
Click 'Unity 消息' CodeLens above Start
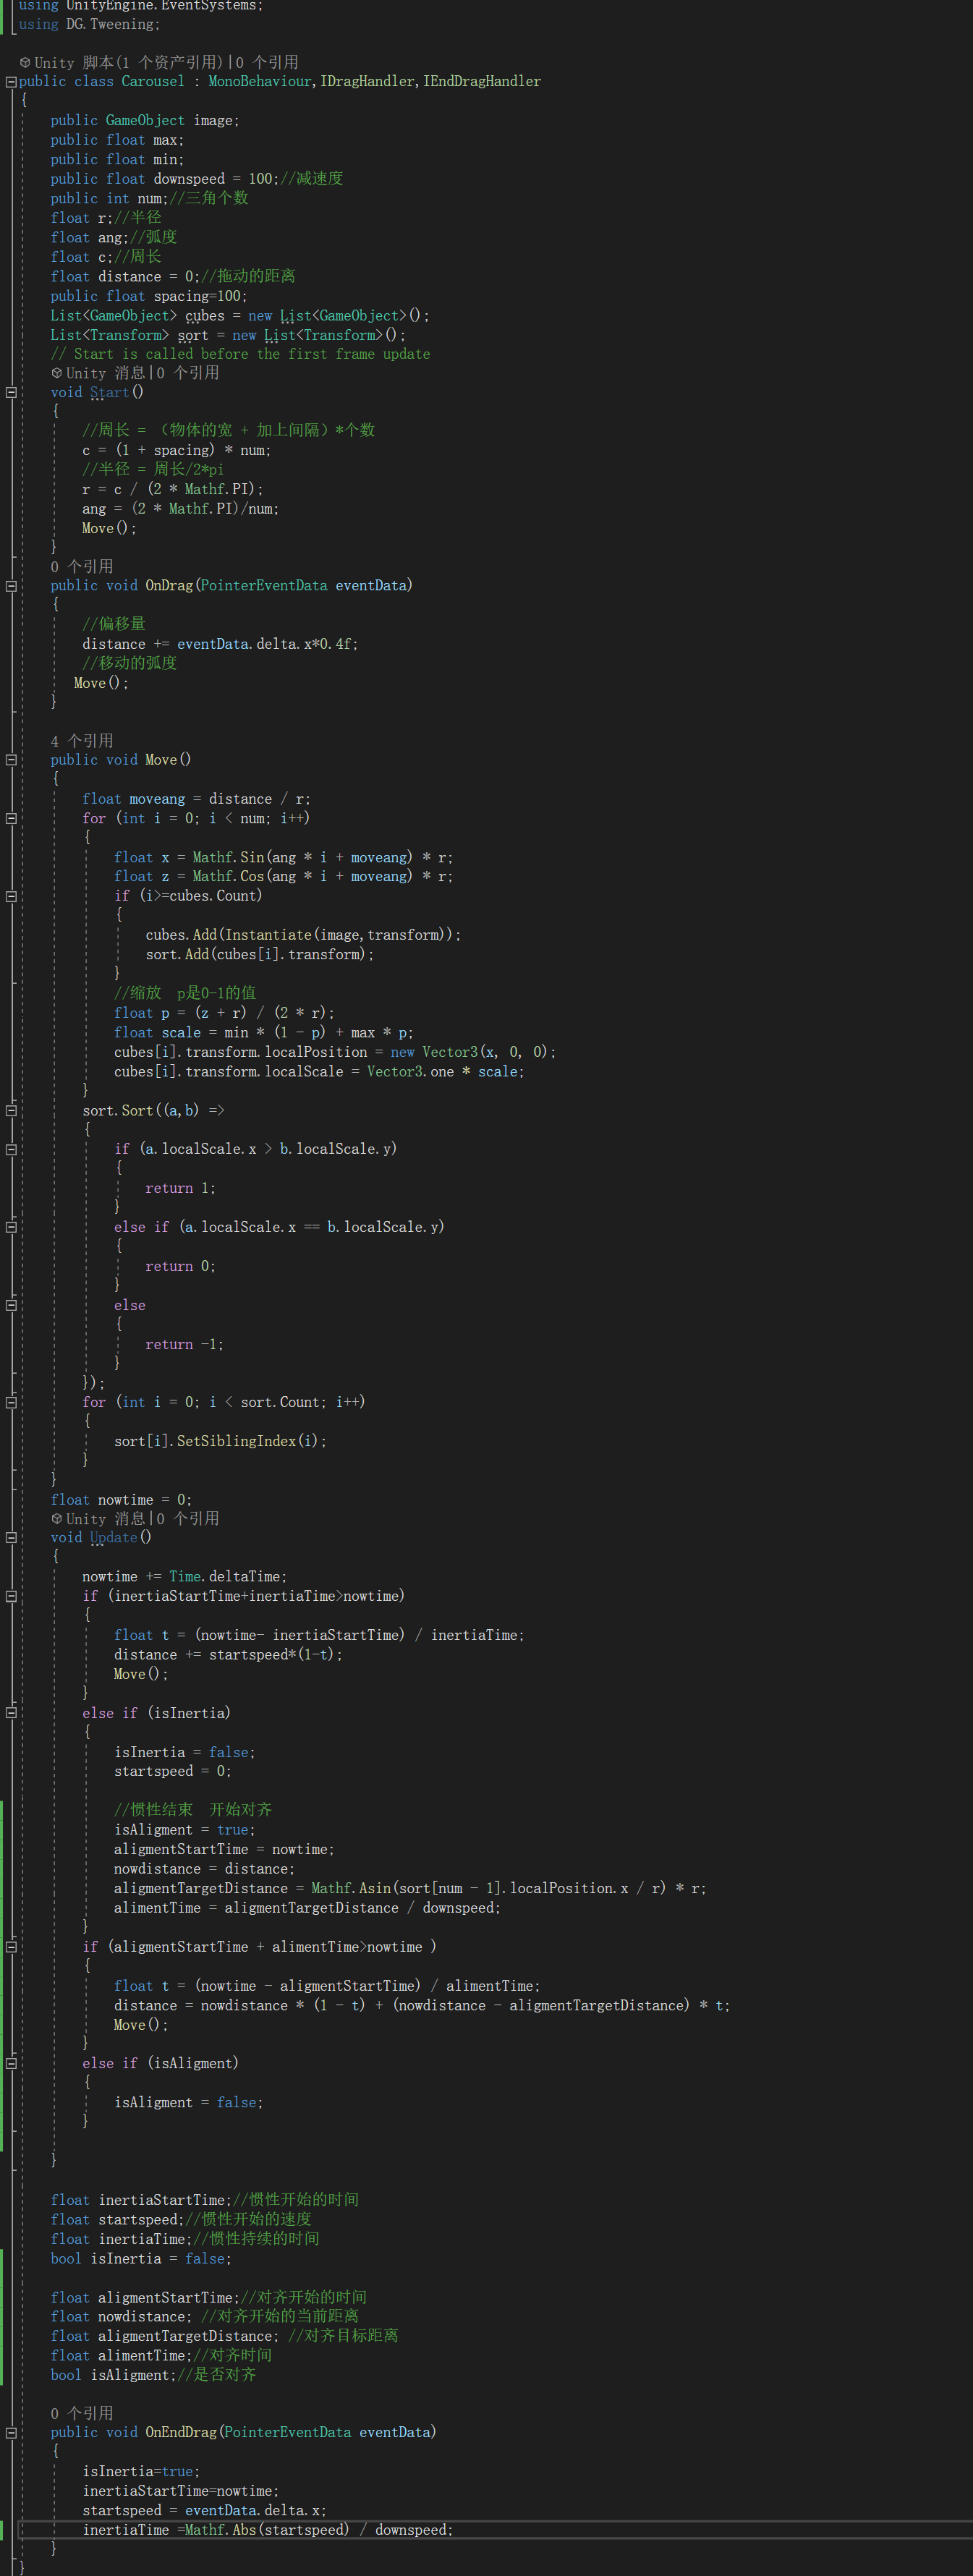click(106, 373)
